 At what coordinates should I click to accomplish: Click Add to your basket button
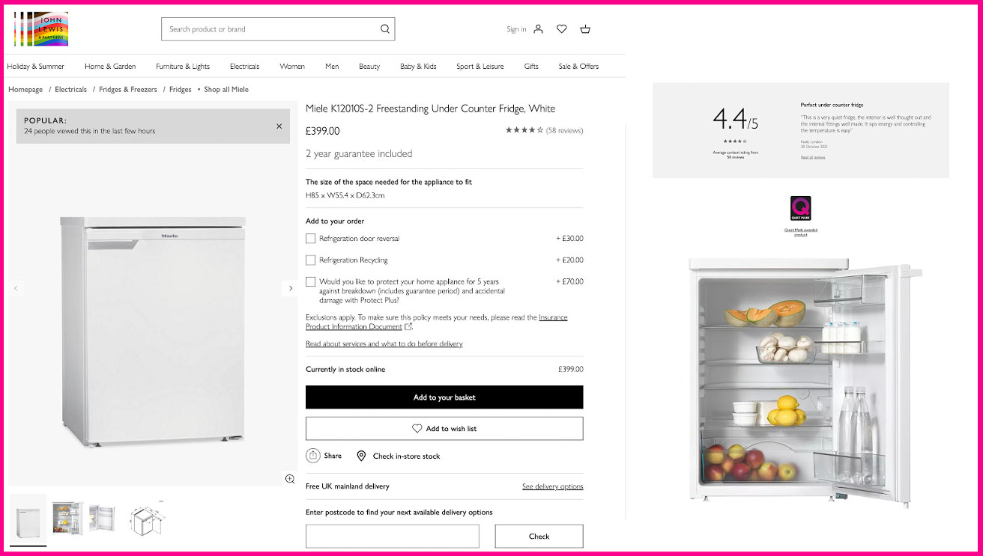(x=444, y=397)
